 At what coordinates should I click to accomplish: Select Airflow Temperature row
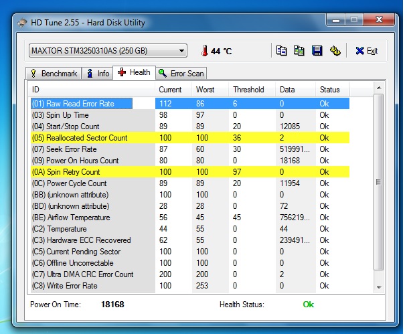pyautogui.click(x=190, y=218)
